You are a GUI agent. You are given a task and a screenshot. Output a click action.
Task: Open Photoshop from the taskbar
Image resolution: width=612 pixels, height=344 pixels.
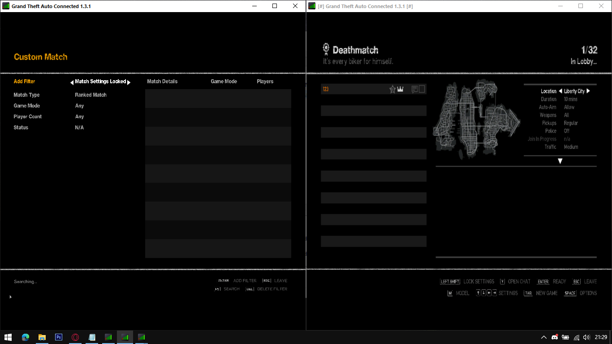58,337
